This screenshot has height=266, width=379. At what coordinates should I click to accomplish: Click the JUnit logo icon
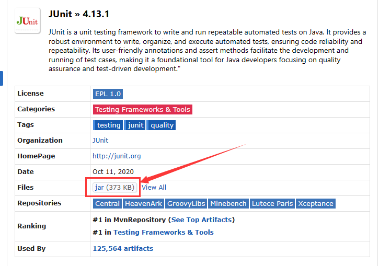(27, 20)
